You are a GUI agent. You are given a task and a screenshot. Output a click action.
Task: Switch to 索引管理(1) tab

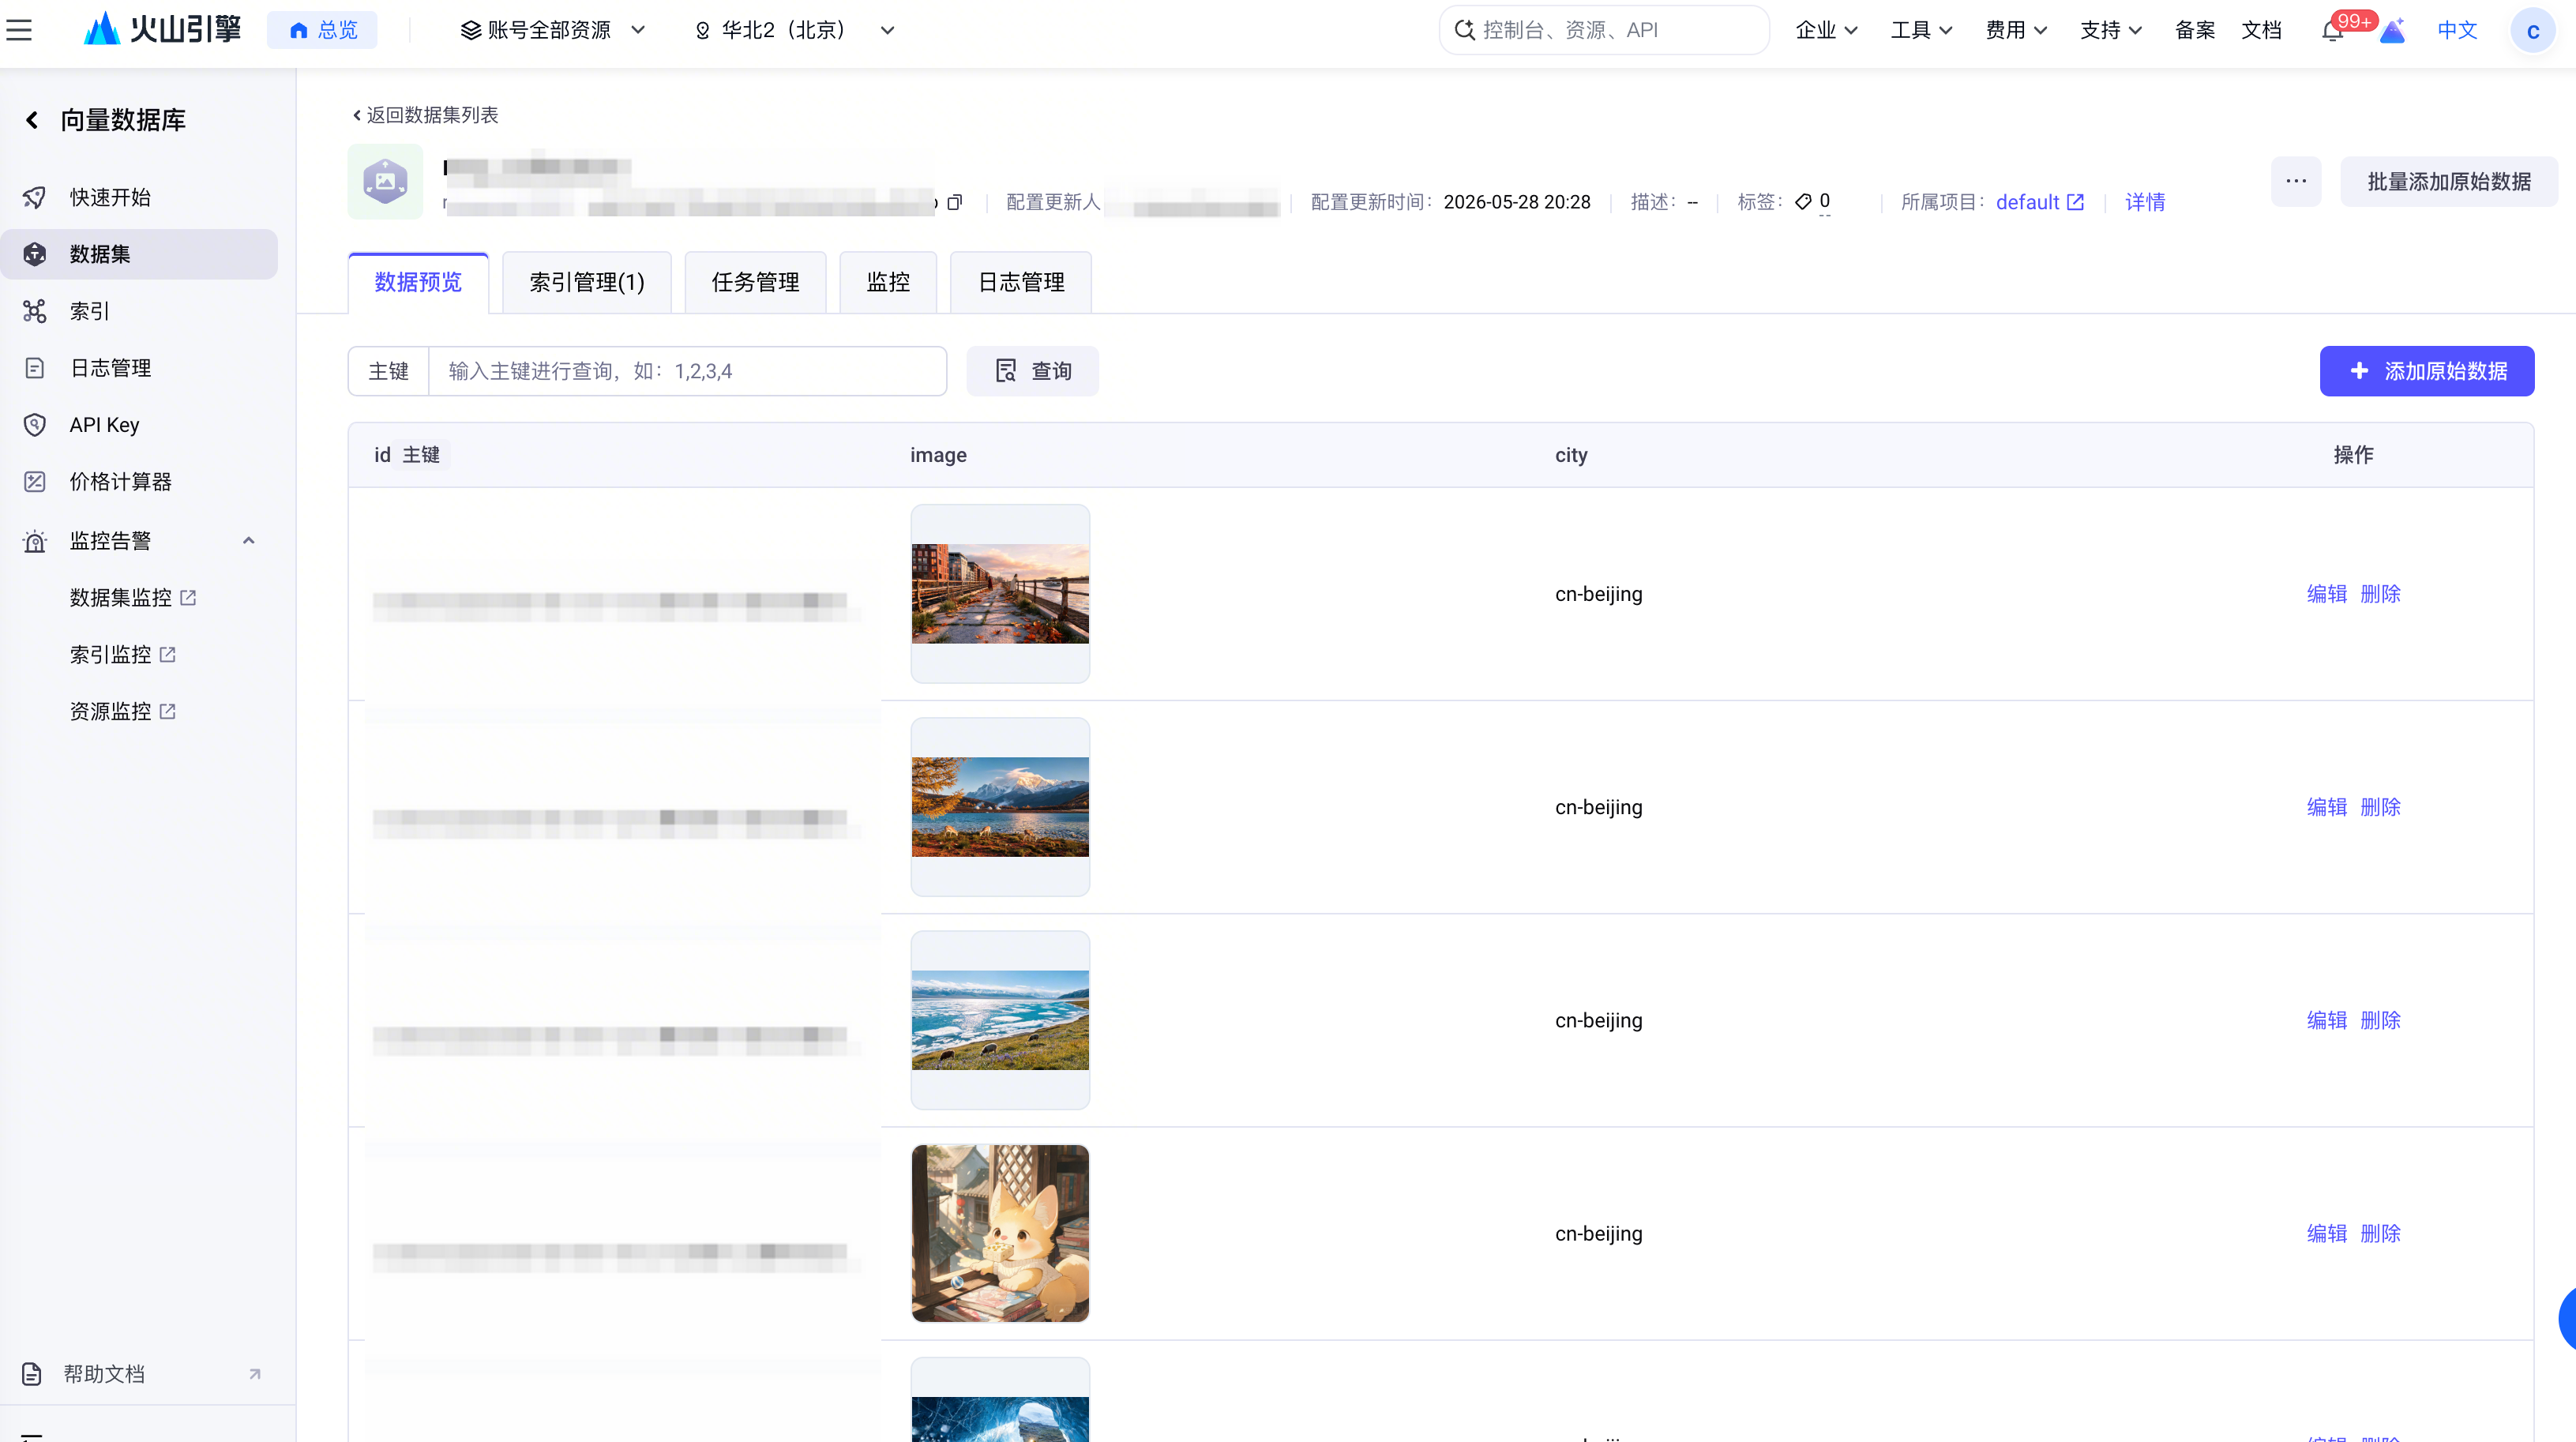586,282
